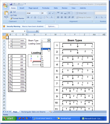Click the Insert Function fx button
110x124 pixels.
pos(37,31)
